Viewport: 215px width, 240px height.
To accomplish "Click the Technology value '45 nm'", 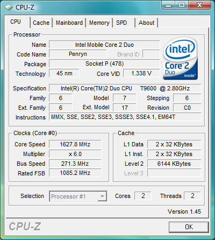I will [64, 73].
